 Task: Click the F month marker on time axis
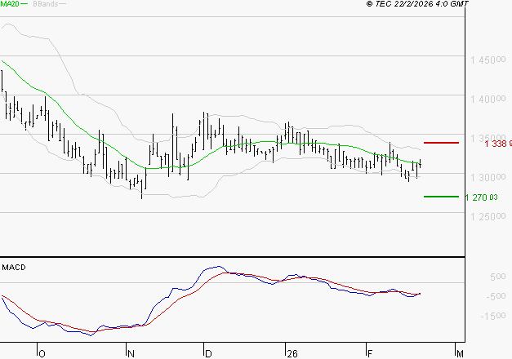pyautogui.click(x=370, y=354)
